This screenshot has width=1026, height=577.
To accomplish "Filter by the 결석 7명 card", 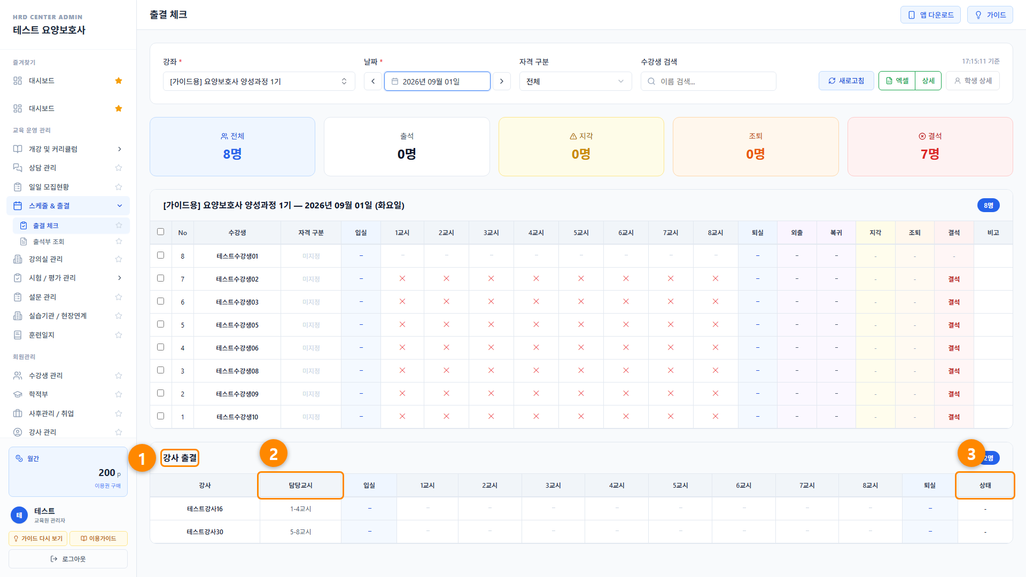I will (x=930, y=146).
